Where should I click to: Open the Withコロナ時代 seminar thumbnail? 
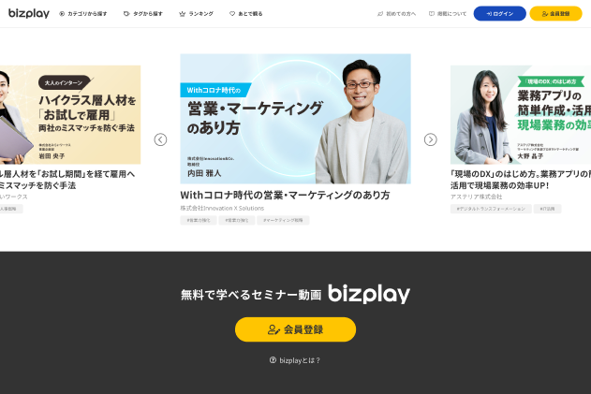pyautogui.click(x=296, y=119)
